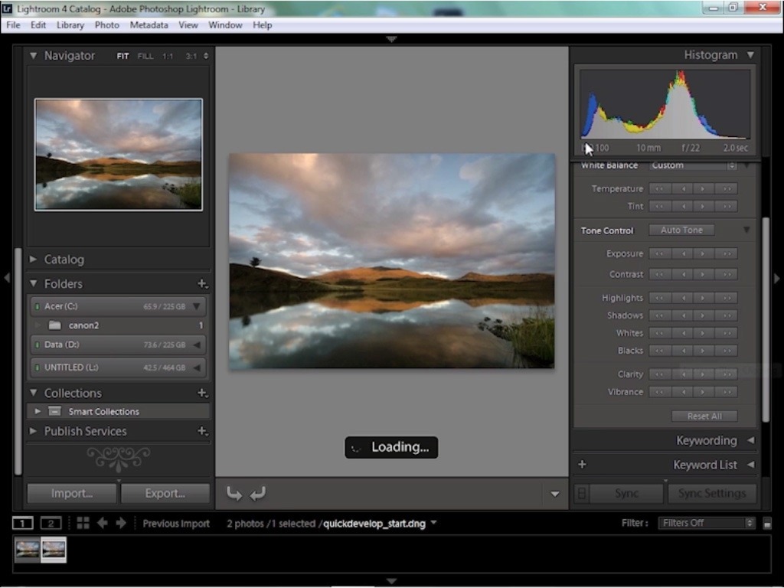This screenshot has height=588, width=784.
Task: Open the Edit menu
Action: [38, 25]
